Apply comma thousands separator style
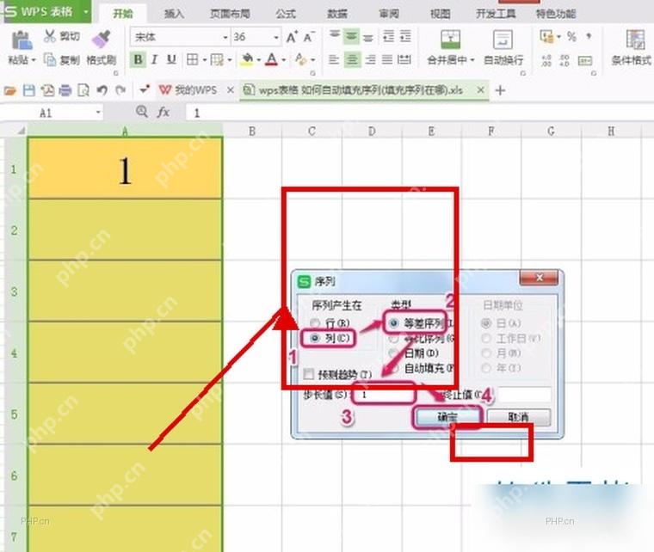 click(589, 37)
